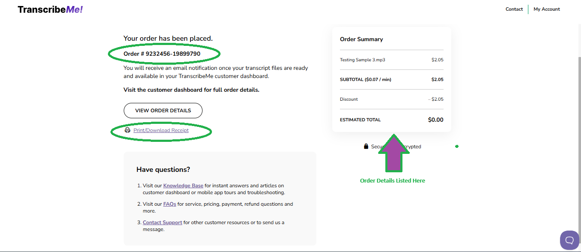Viewport: 581px width, 252px height.
Task: Open the FAQs link
Action: tap(169, 204)
